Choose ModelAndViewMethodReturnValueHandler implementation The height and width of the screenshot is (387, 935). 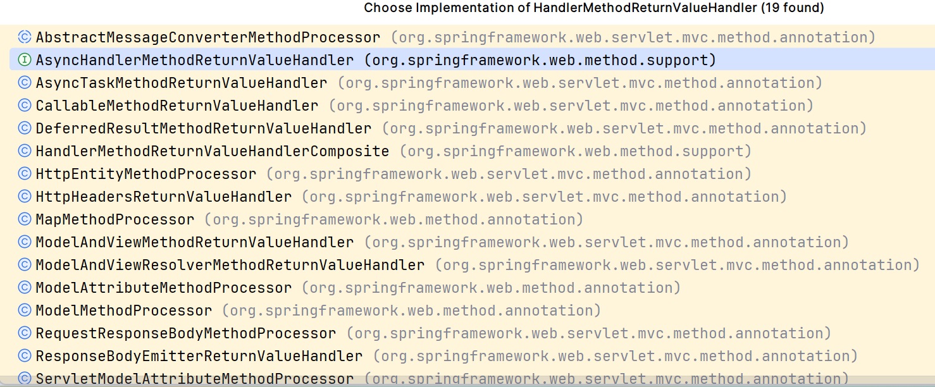[194, 242]
